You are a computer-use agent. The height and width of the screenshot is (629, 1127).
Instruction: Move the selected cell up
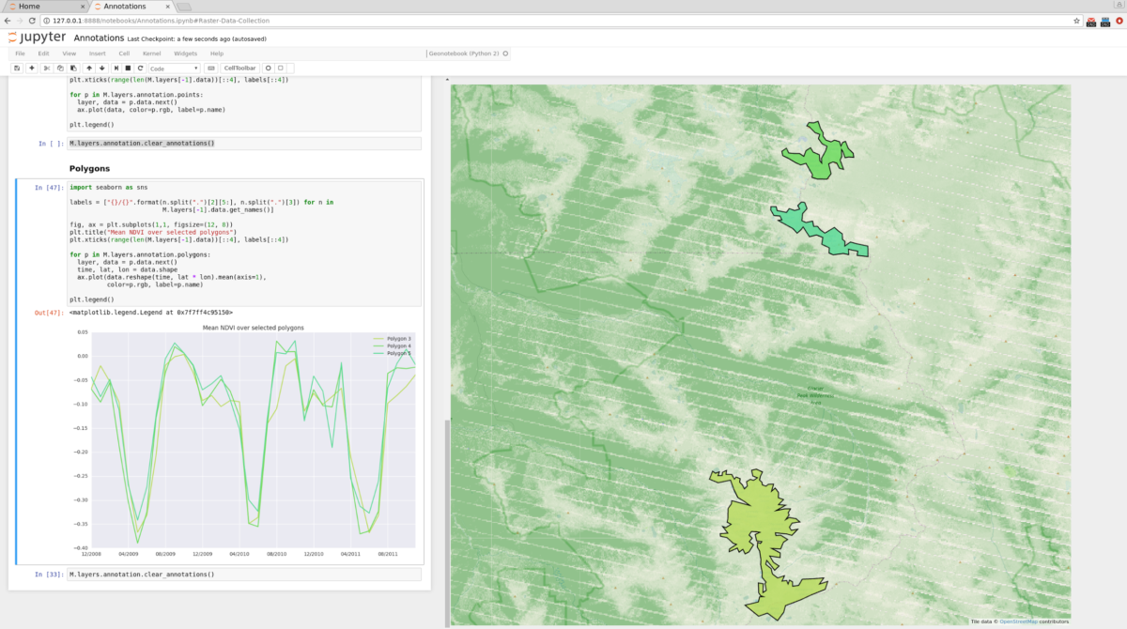88,68
